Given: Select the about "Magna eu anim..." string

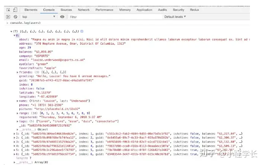Looking at the screenshot, I should point(141,39).
